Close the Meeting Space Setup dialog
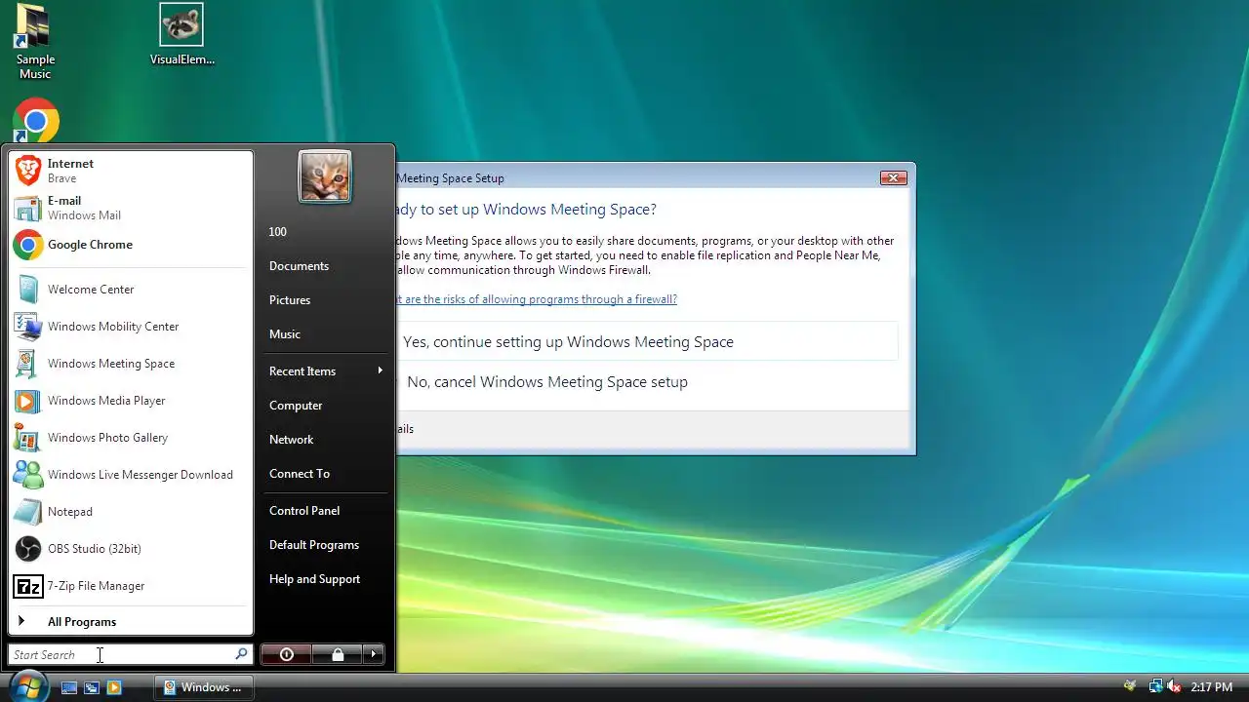This screenshot has height=702, width=1249. (894, 177)
